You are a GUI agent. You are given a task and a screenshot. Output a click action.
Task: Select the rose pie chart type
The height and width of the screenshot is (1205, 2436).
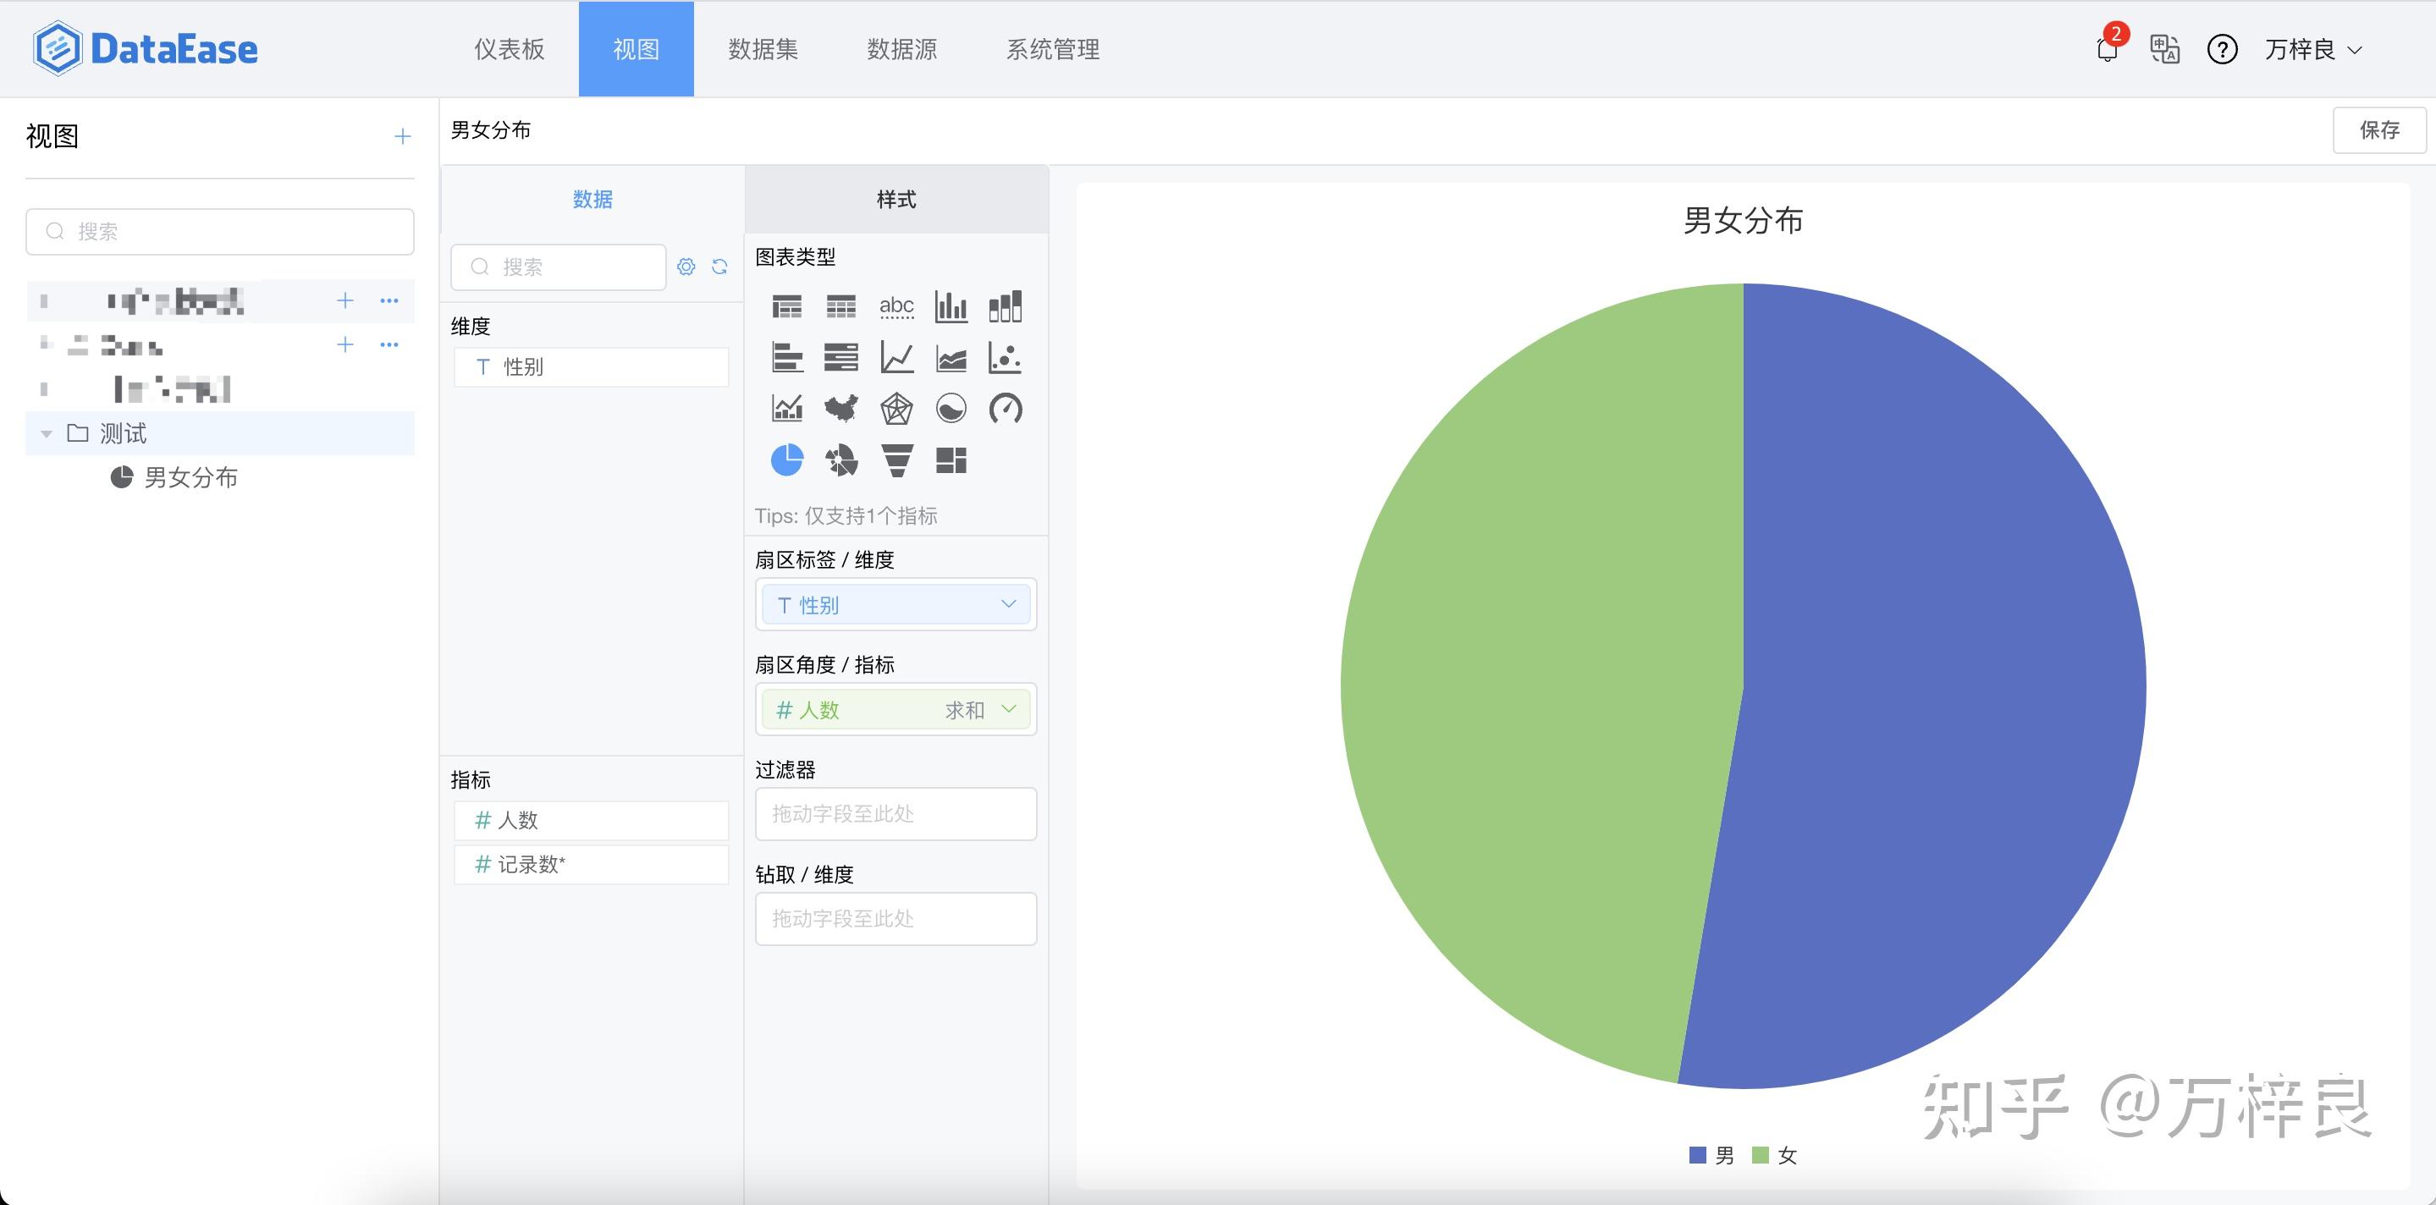pyautogui.click(x=840, y=460)
